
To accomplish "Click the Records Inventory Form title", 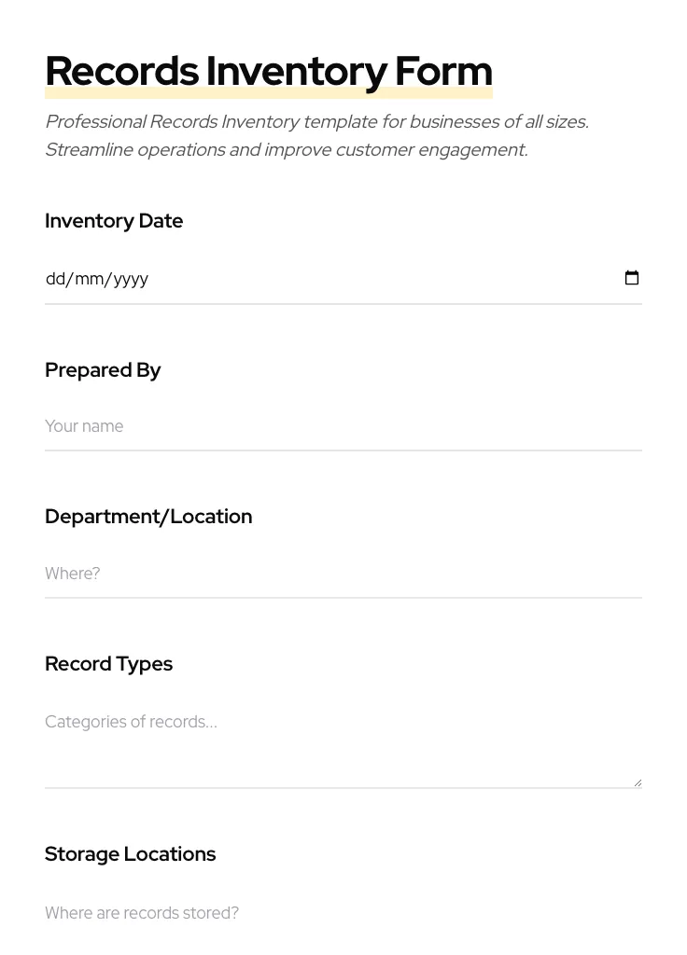I will (269, 71).
